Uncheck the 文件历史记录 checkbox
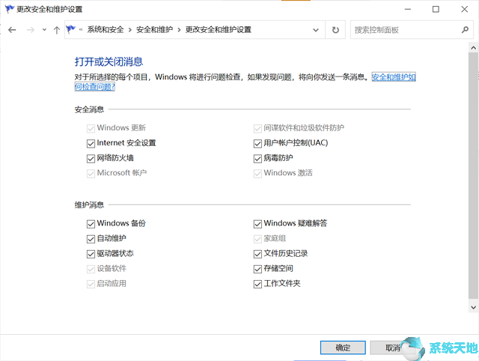This screenshot has height=361, width=479. click(257, 254)
